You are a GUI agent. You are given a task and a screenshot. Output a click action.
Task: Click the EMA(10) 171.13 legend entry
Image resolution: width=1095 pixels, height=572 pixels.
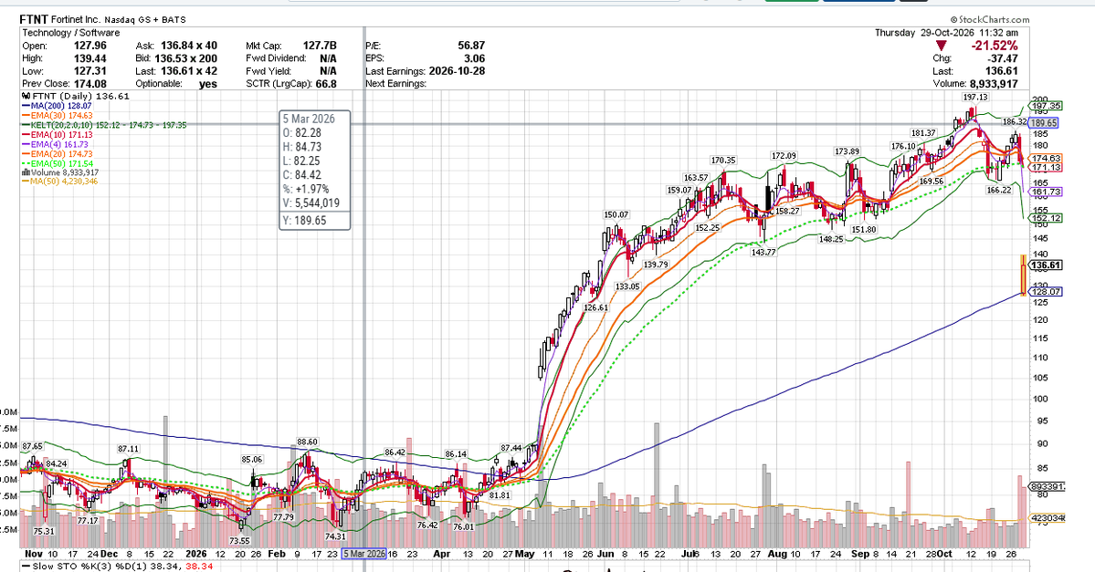[x=58, y=135]
